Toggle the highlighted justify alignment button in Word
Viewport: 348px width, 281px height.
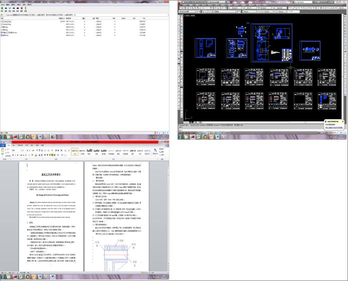tap(52, 155)
